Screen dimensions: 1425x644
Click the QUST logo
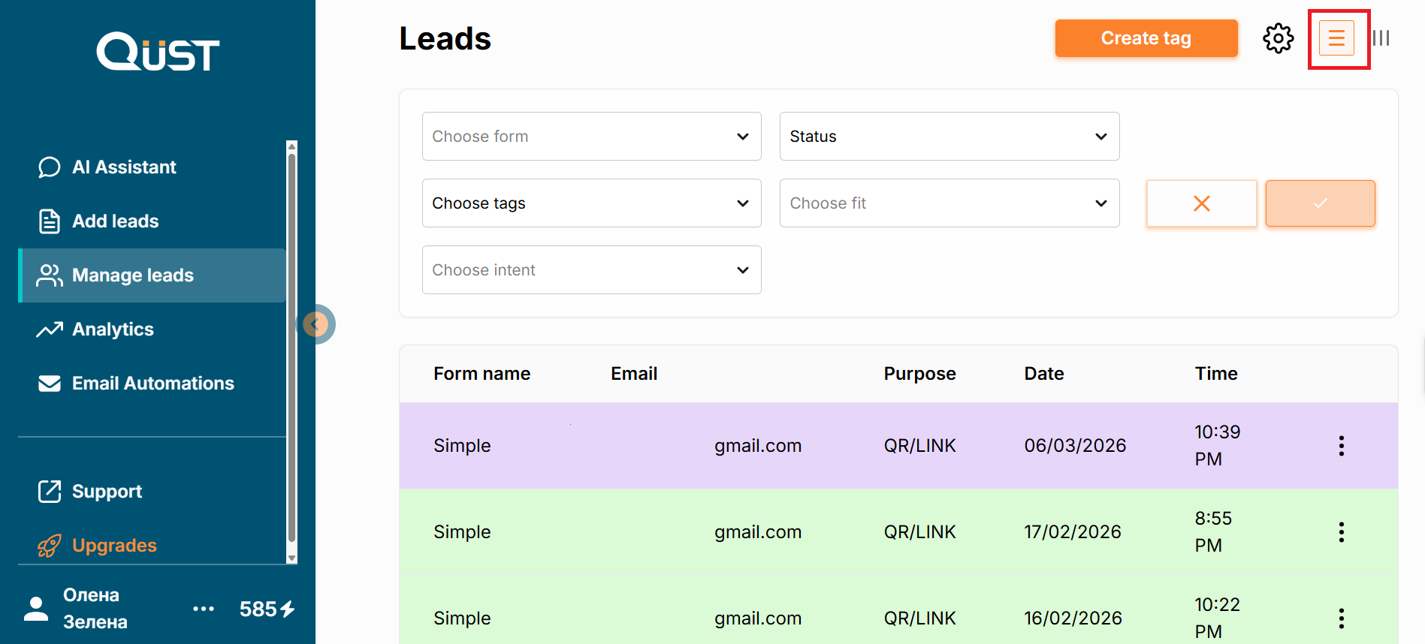pyautogui.click(x=158, y=52)
